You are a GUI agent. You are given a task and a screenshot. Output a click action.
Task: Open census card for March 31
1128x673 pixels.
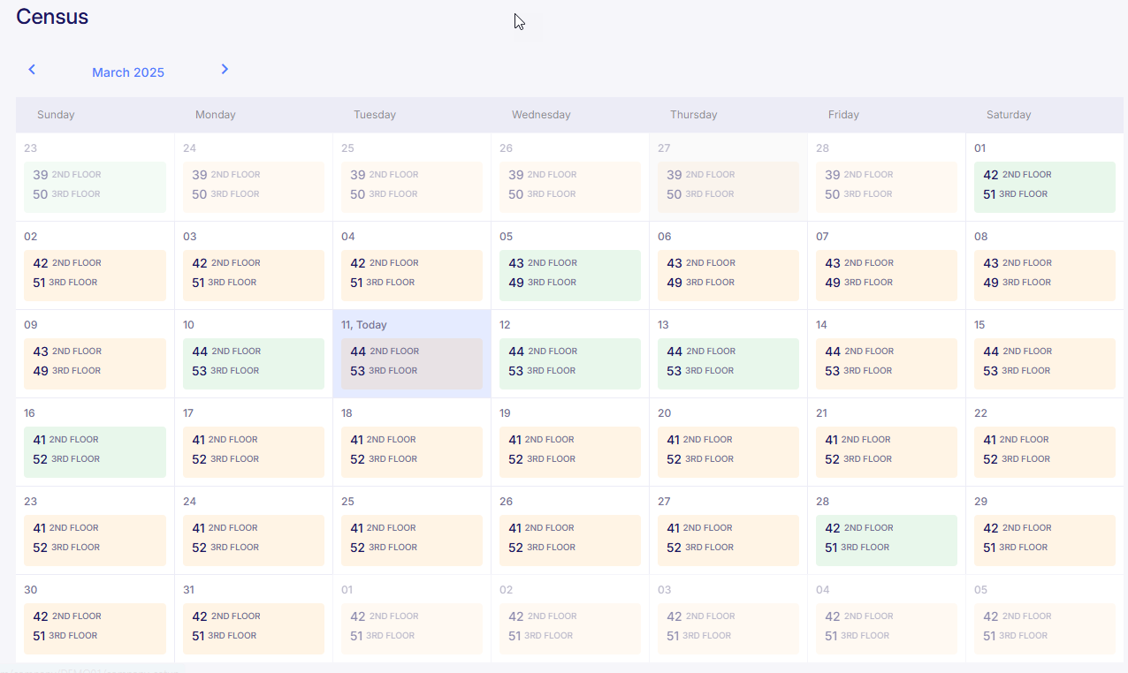pyautogui.click(x=254, y=629)
